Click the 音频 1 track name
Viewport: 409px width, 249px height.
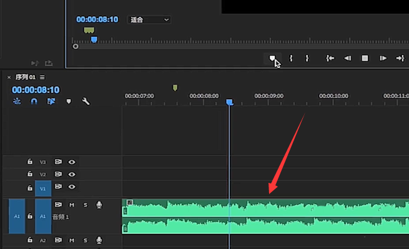[x=61, y=217]
